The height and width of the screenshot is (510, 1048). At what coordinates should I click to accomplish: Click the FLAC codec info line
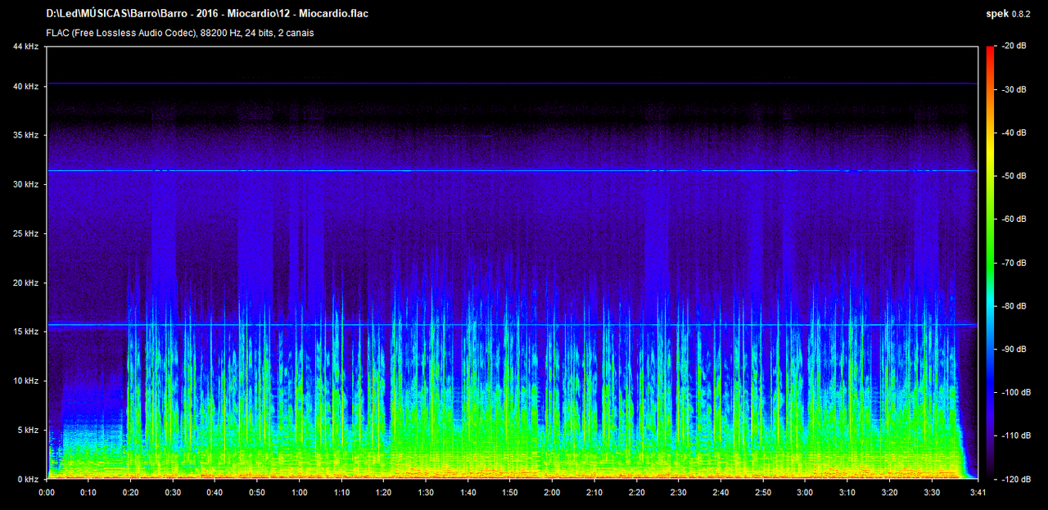(x=180, y=33)
